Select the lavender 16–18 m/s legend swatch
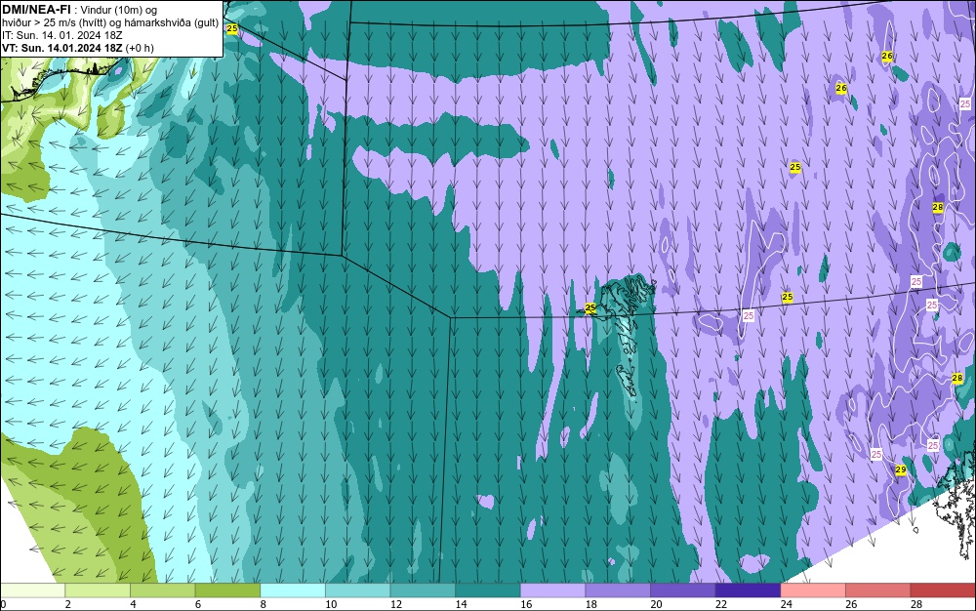Viewport: 976px width, 611px height. (552, 591)
